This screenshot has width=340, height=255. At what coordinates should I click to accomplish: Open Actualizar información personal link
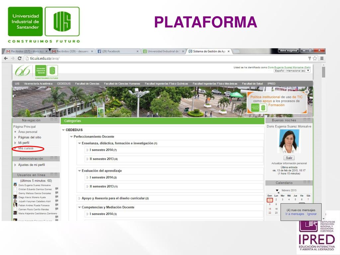click(x=289, y=163)
